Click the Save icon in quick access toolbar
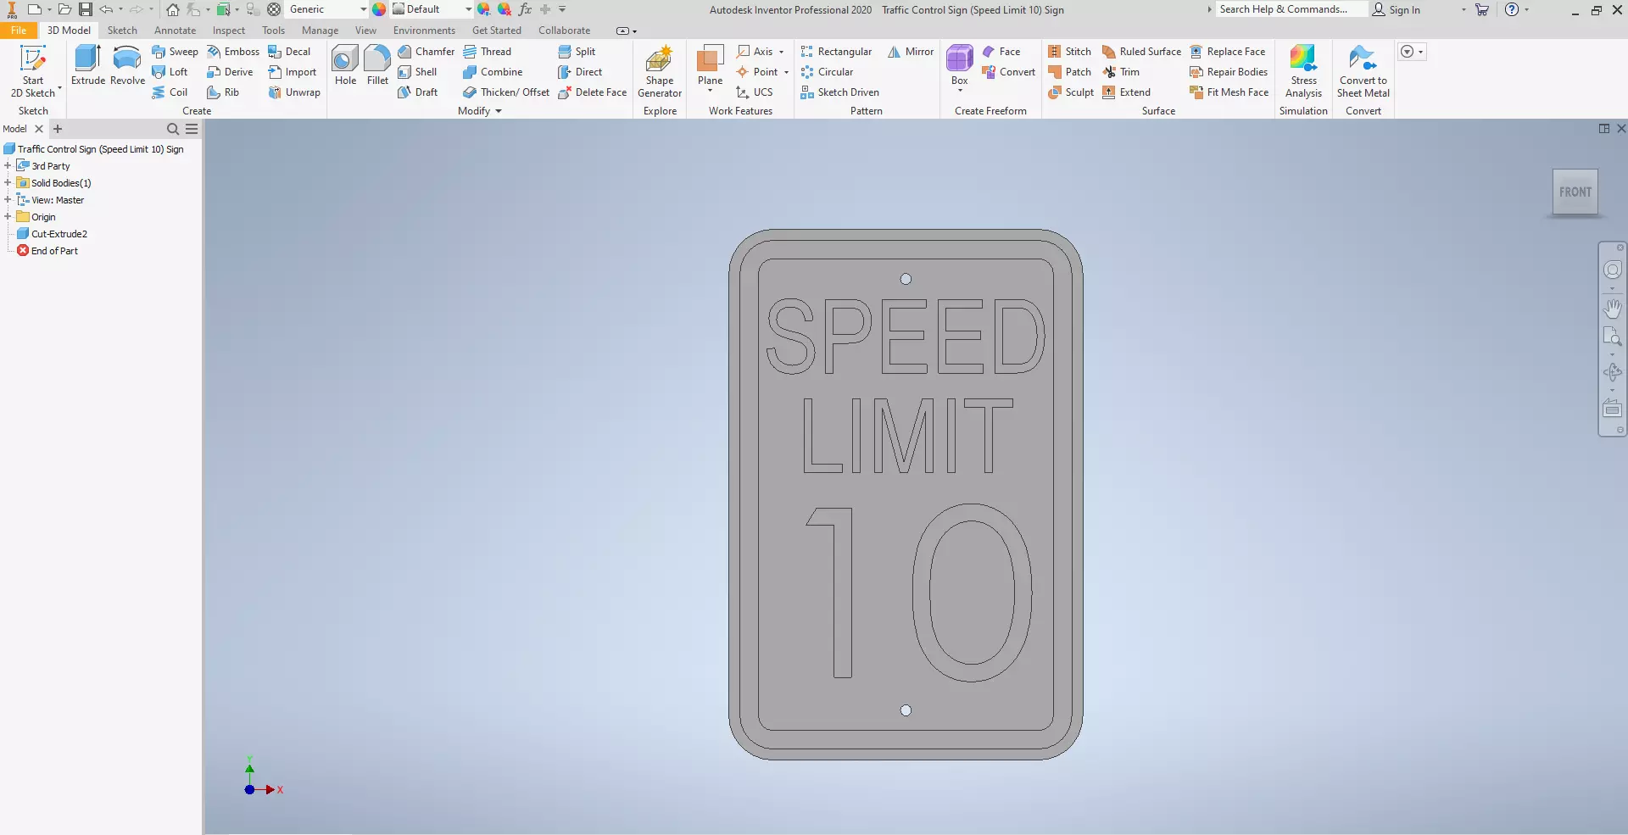The image size is (1628, 835). [86, 9]
